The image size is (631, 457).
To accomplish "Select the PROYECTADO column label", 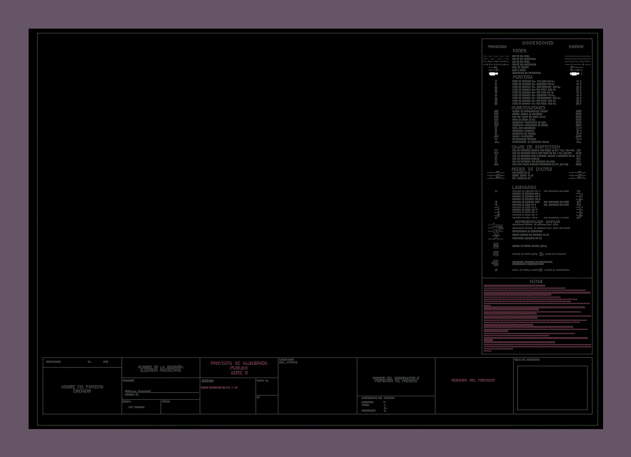I will [497, 47].
